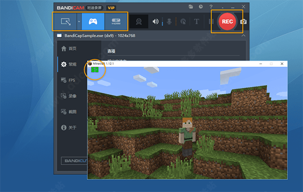This screenshot has width=303, height=192.
Task: Open the 常规 general settings tab
Action: tap(69, 64)
